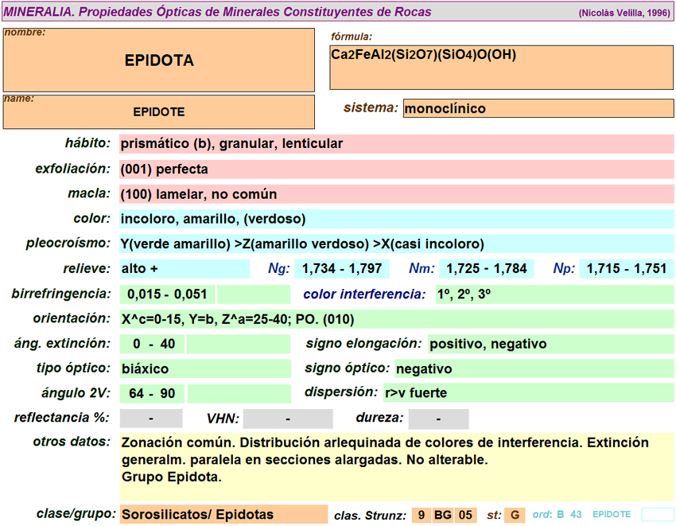Click the nombre field containing EPIDOTA
Screen dimensions: 676x526
click(x=159, y=60)
